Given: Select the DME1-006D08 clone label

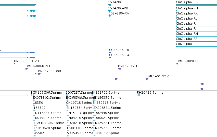Looking at the screenshot, I should [x=49, y=71].
